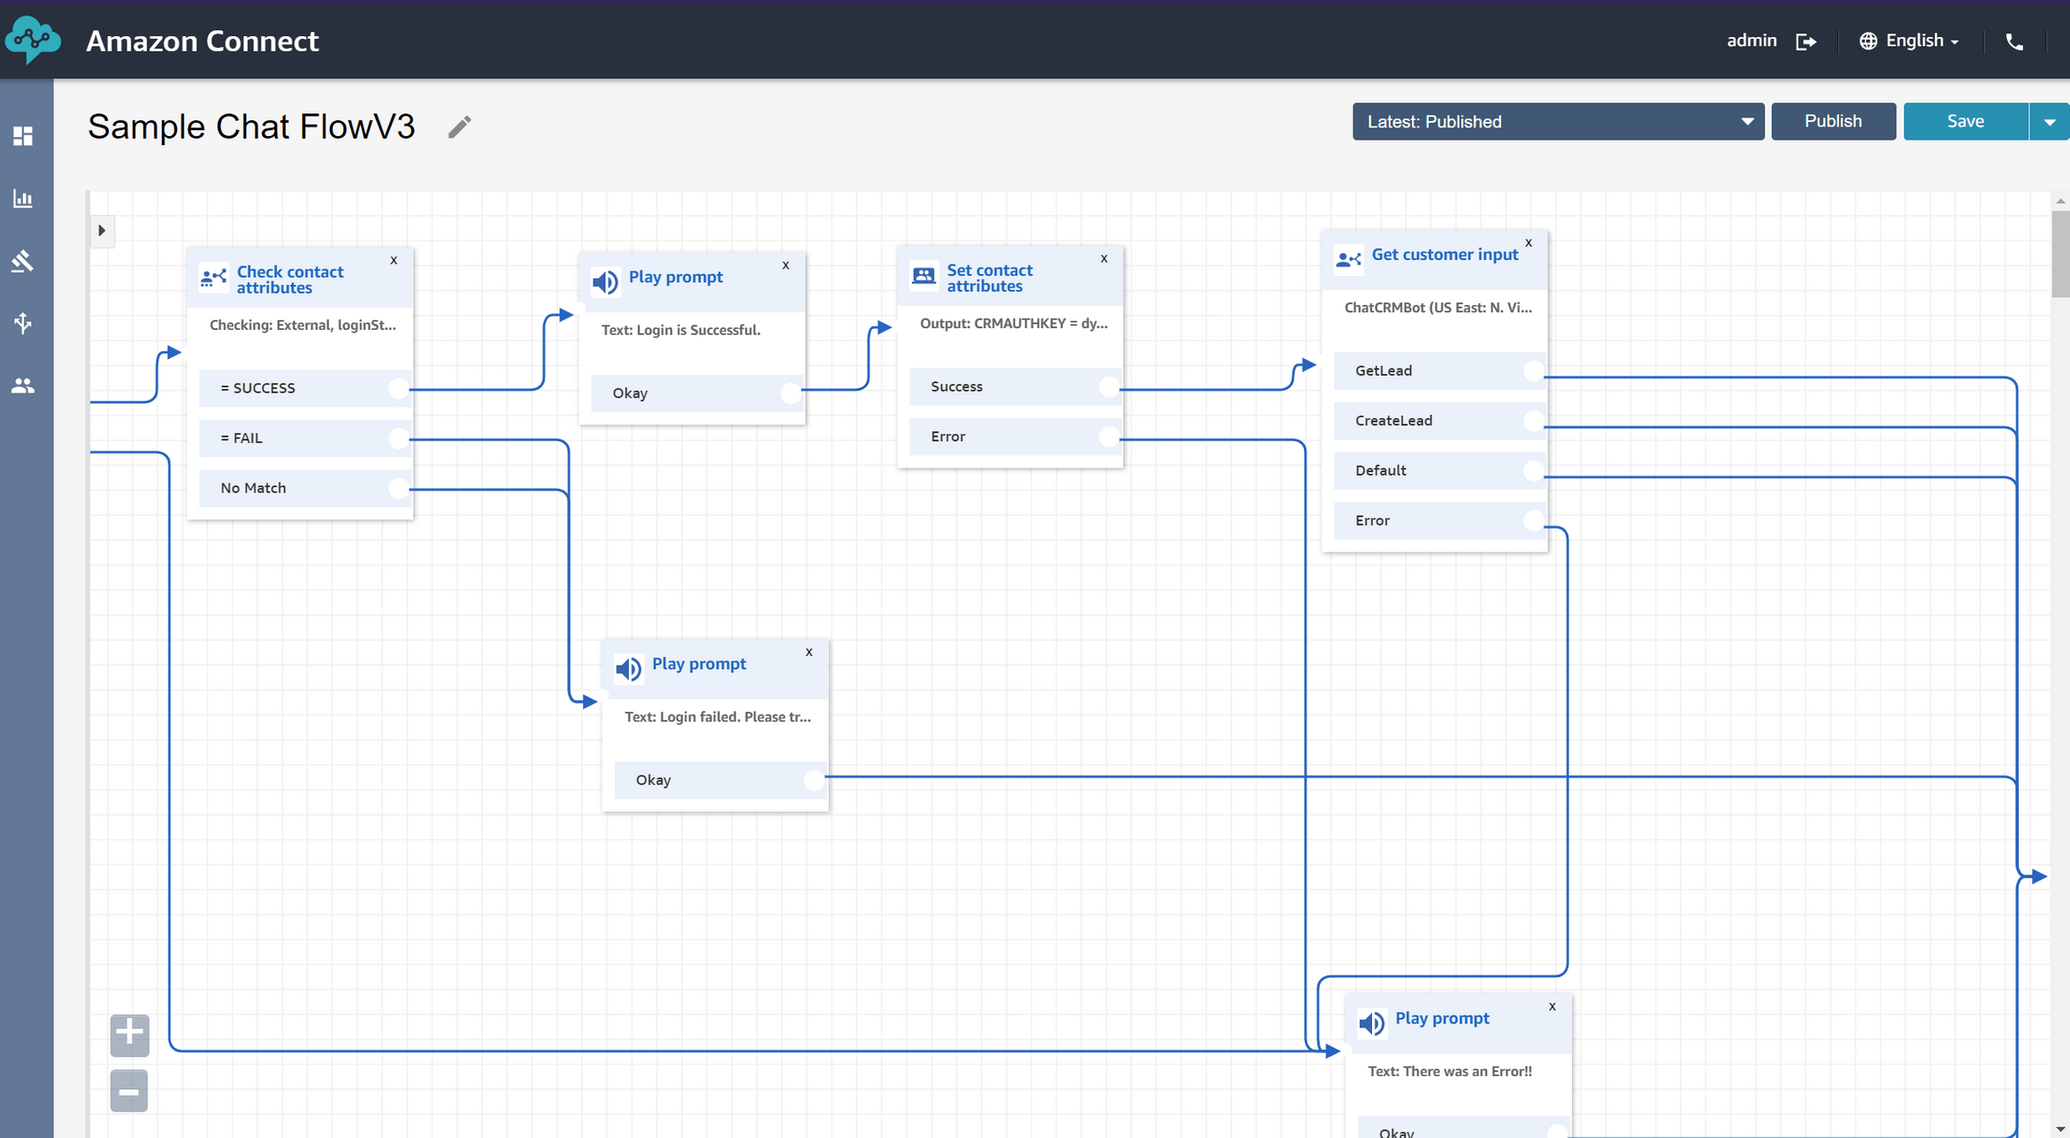Click the ChatCRMBot description text
The height and width of the screenshot is (1138, 2070).
(1437, 308)
